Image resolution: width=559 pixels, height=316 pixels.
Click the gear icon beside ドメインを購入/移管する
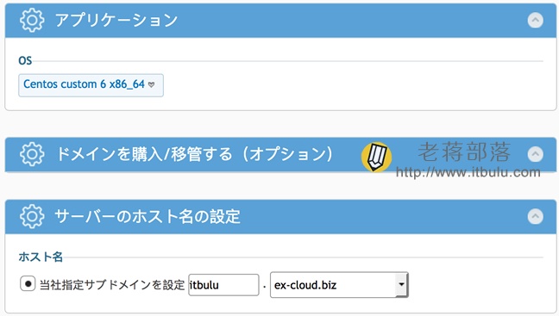(32, 154)
